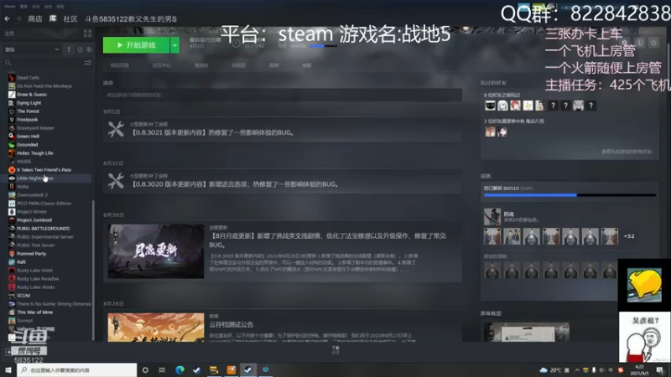Click the PUBG: BATTLEGROUNDS icon
This screenshot has width=671, height=377.
coord(12,229)
